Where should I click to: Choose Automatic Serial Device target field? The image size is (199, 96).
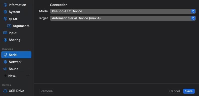[123, 18]
